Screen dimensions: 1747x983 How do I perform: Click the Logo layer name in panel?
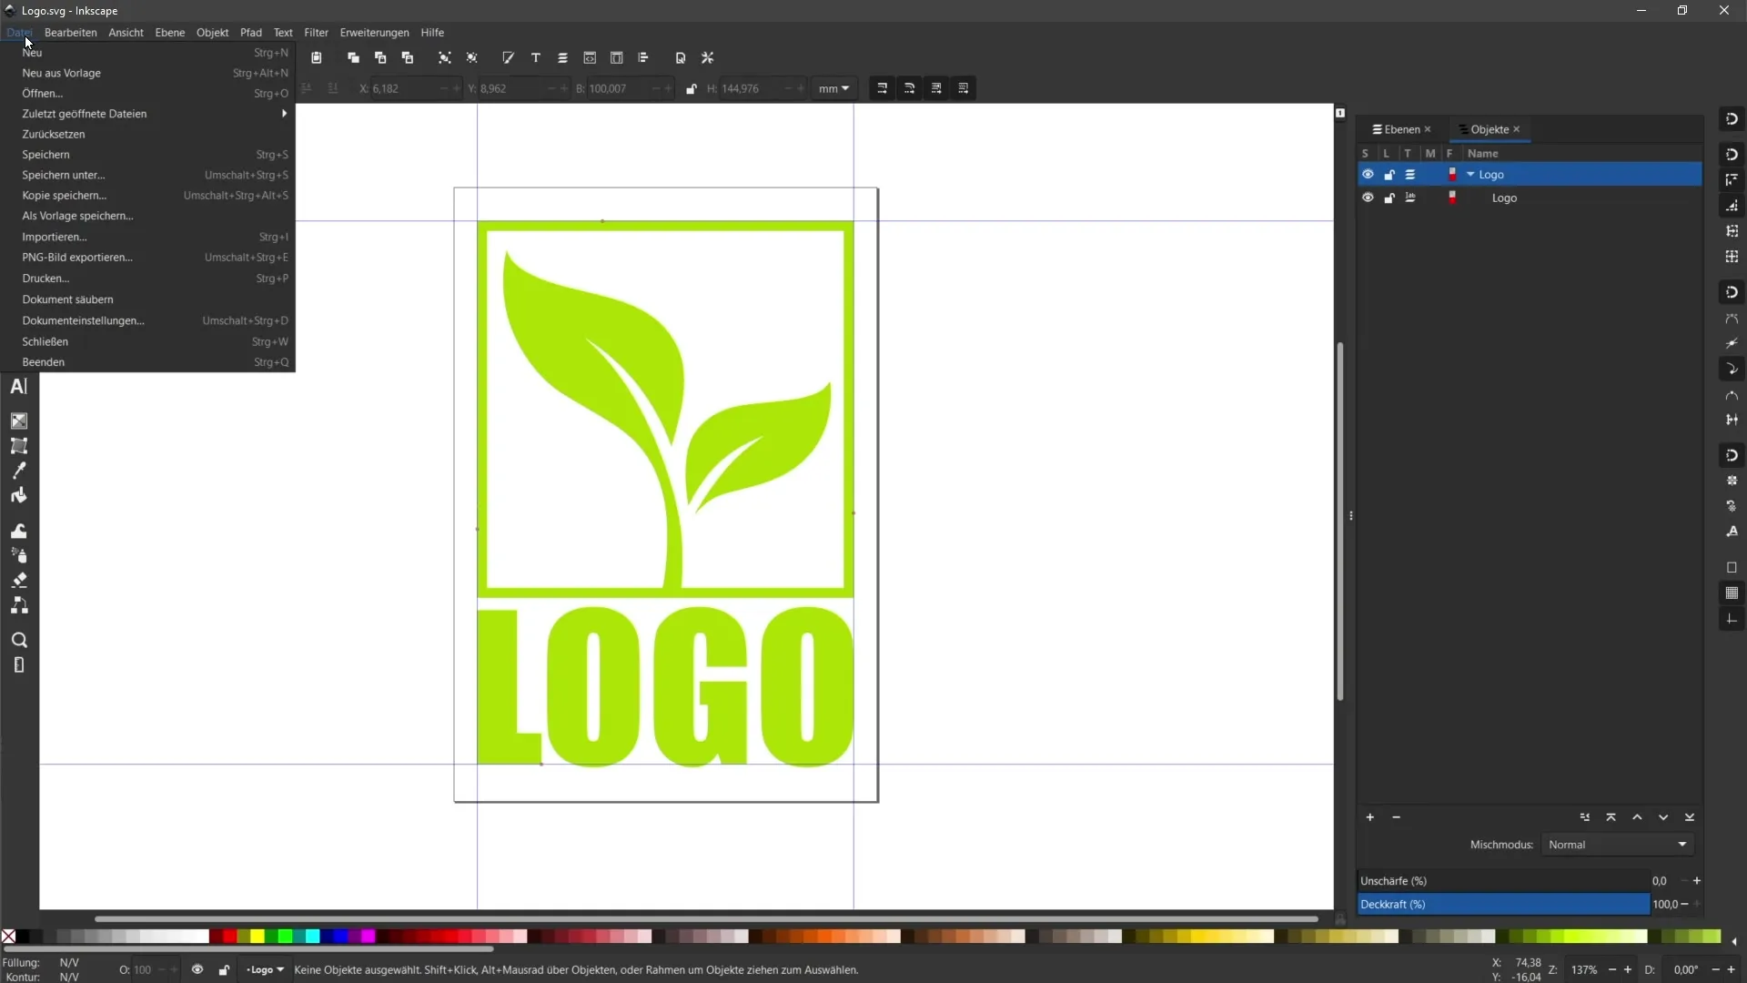point(1491,174)
